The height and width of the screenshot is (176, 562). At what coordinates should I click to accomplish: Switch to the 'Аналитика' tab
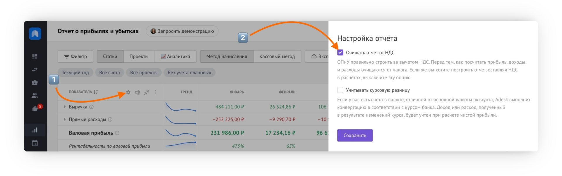[175, 56]
